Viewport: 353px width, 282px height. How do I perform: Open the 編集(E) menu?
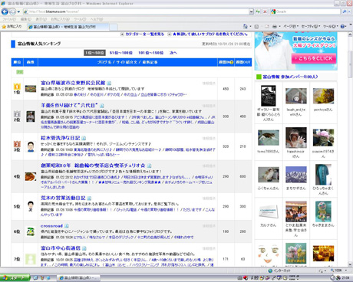[25, 19]
